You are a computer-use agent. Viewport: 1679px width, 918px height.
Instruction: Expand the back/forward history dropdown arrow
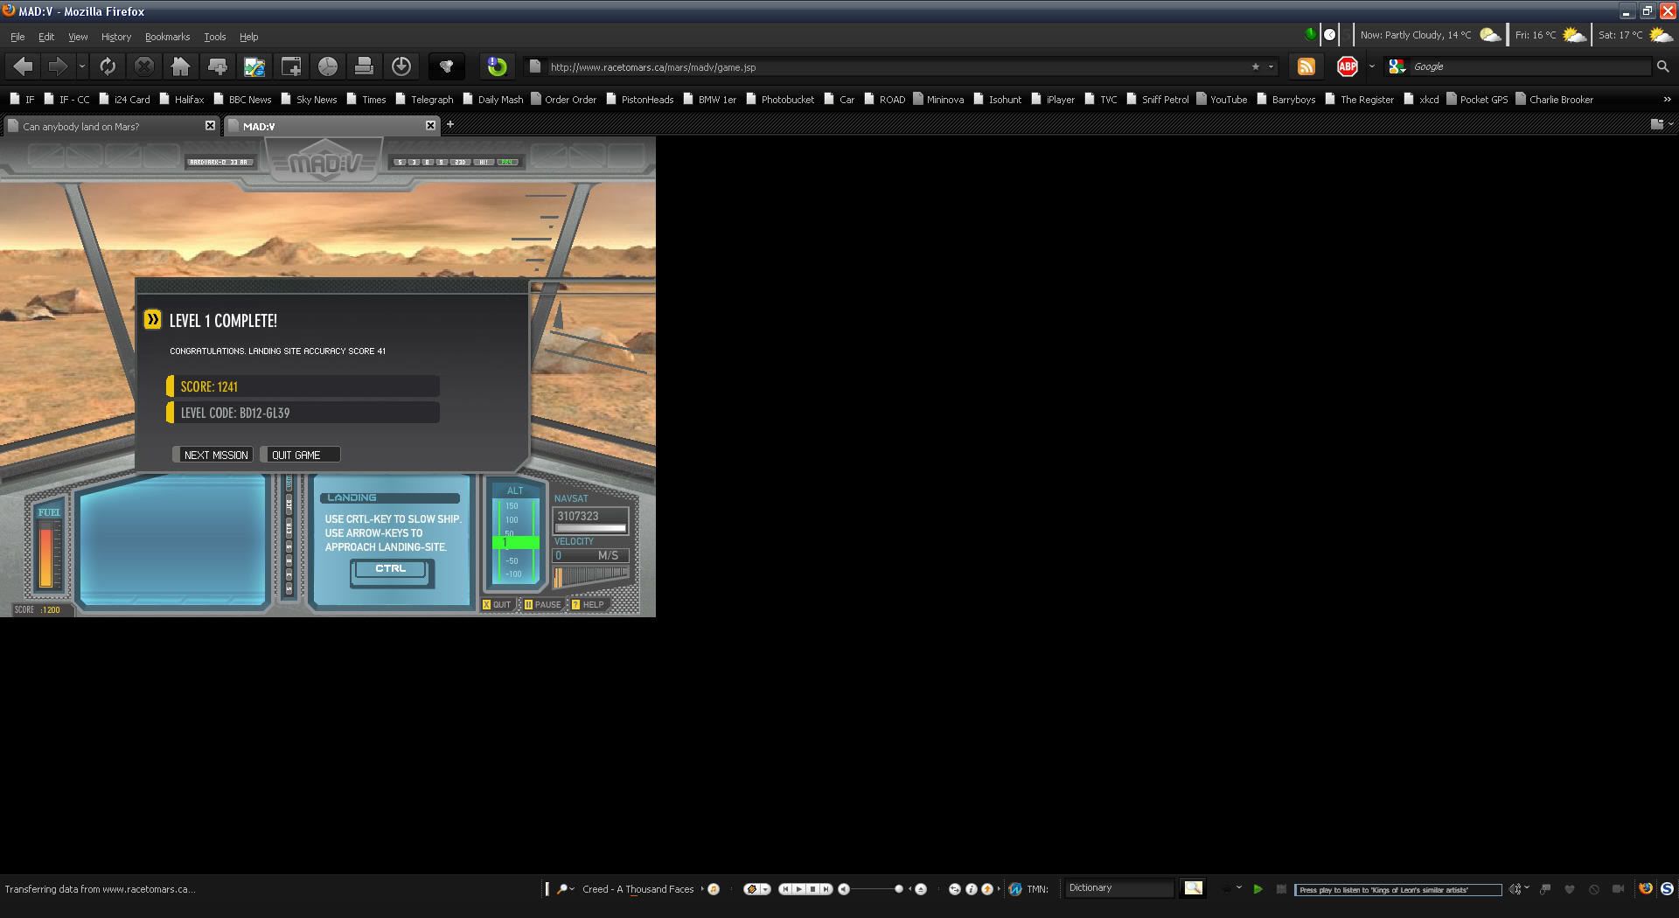pyautogui.click(x=82, y=66)
